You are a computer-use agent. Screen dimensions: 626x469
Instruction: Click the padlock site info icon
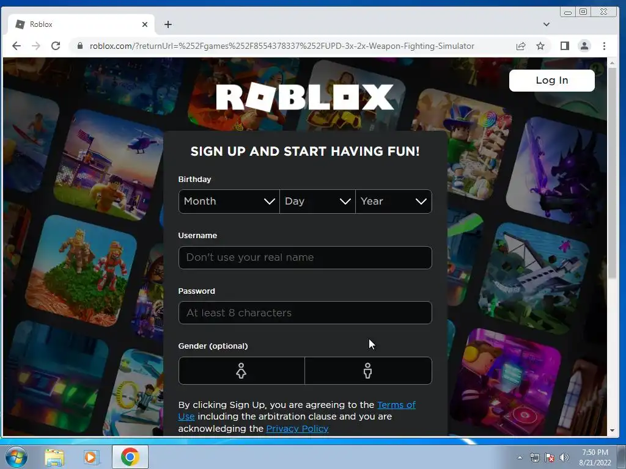[x=80, y=46]
